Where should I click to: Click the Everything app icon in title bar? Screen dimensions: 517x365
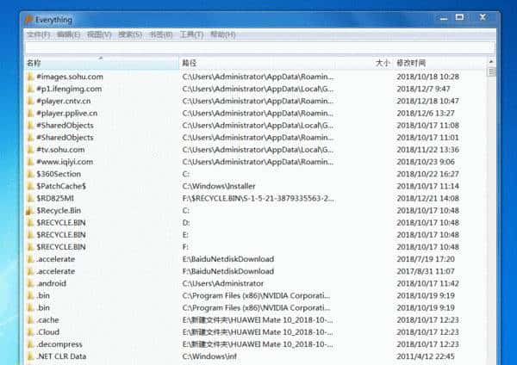[28, 19]
